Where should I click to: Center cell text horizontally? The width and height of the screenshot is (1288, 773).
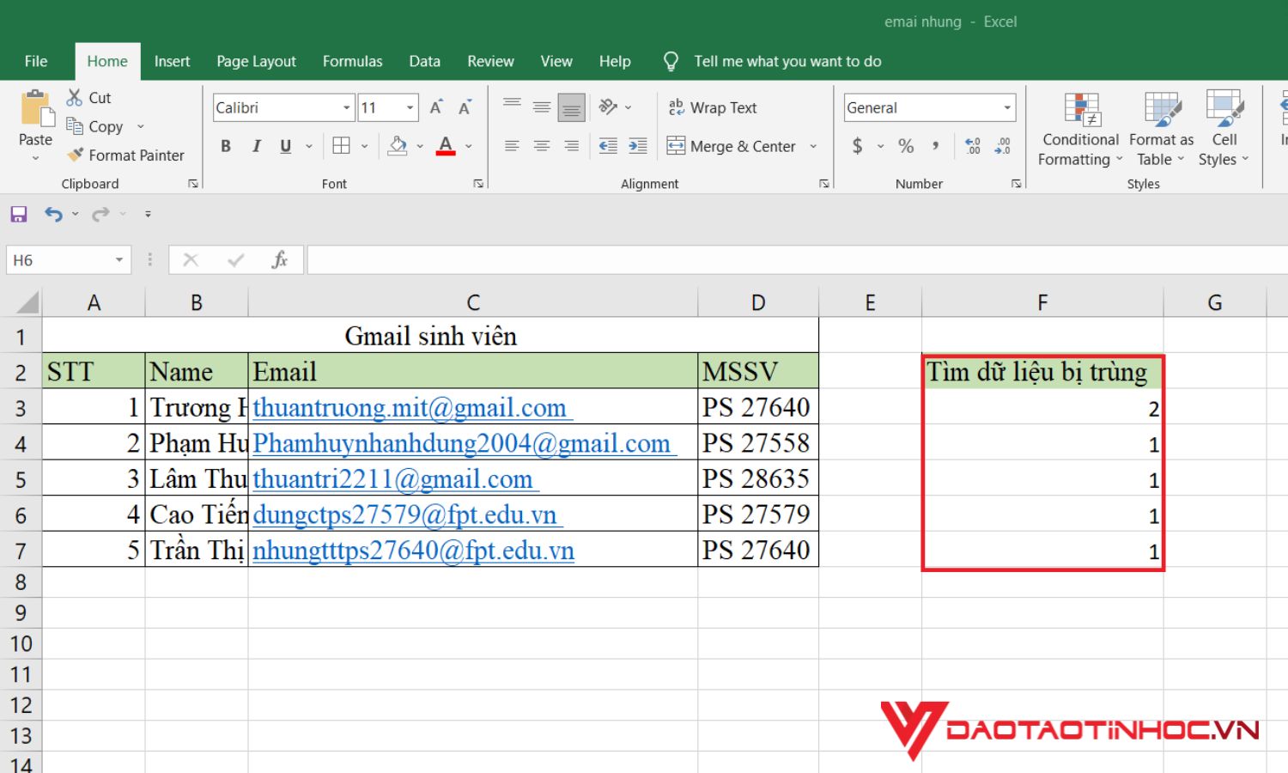(542, 146)
